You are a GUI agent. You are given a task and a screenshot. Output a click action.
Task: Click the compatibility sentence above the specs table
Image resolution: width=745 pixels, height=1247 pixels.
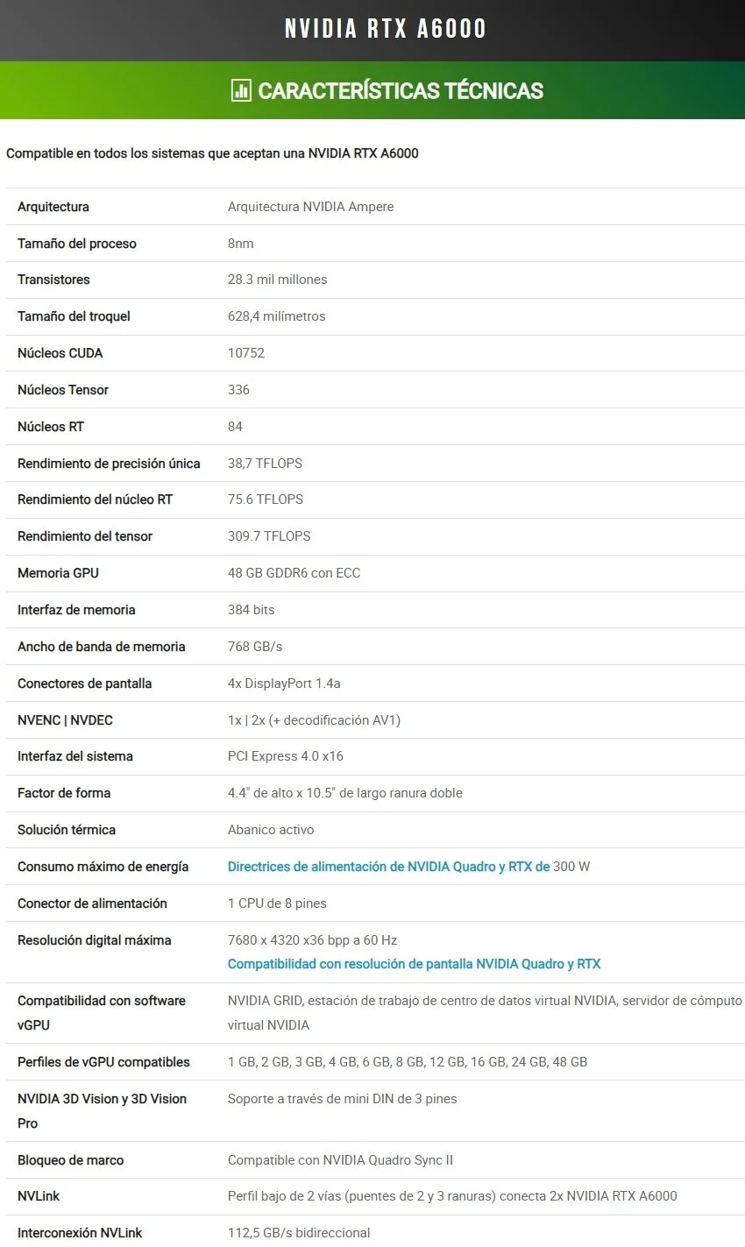[x=212, y=153]
